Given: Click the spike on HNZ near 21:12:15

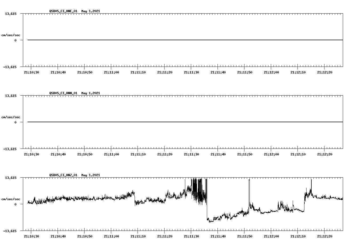Looking at the screenshot, I should (x=311, y=182).
